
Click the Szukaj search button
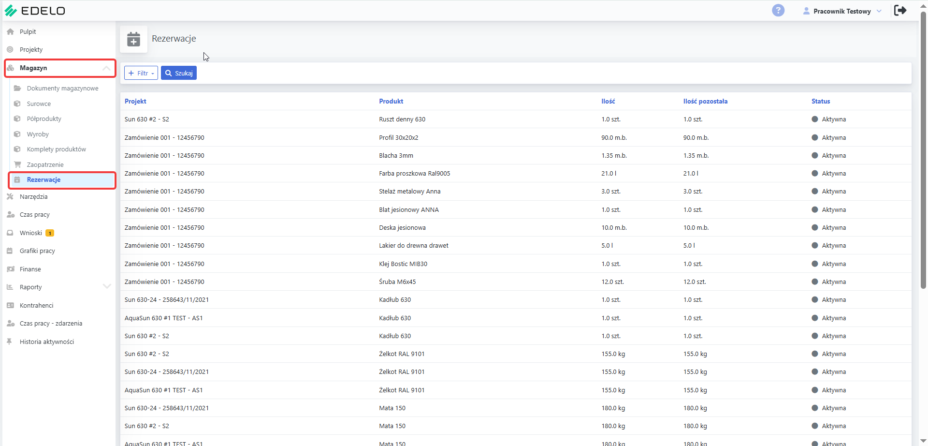pos(179,73)
